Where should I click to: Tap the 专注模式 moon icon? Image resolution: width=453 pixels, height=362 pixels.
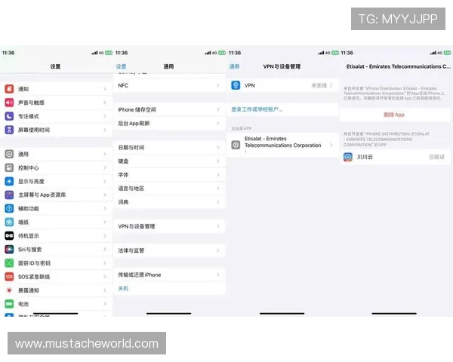coord(9,116)
